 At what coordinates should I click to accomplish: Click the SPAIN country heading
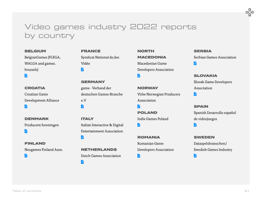201,106
